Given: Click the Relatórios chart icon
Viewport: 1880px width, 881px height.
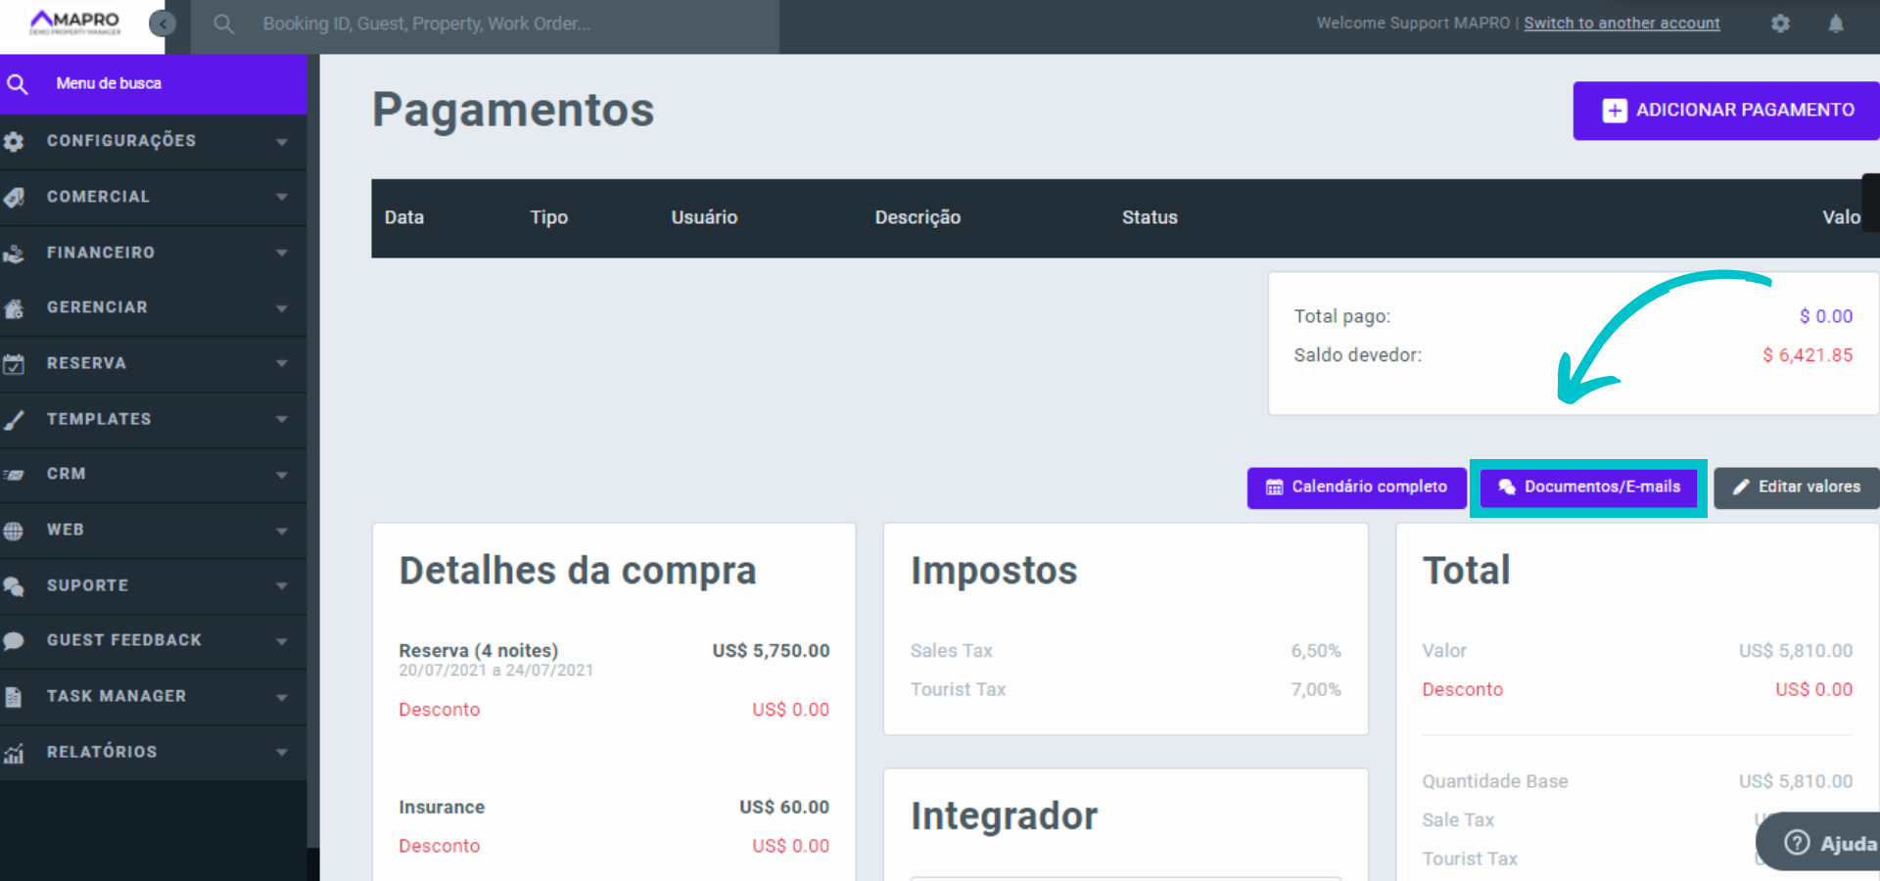Looking at the screenshot, I should (x=14, y=753).
